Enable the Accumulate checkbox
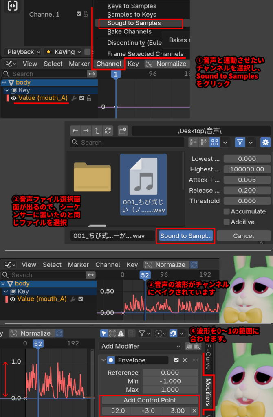The image size is (273, 417). pos(227,211)
